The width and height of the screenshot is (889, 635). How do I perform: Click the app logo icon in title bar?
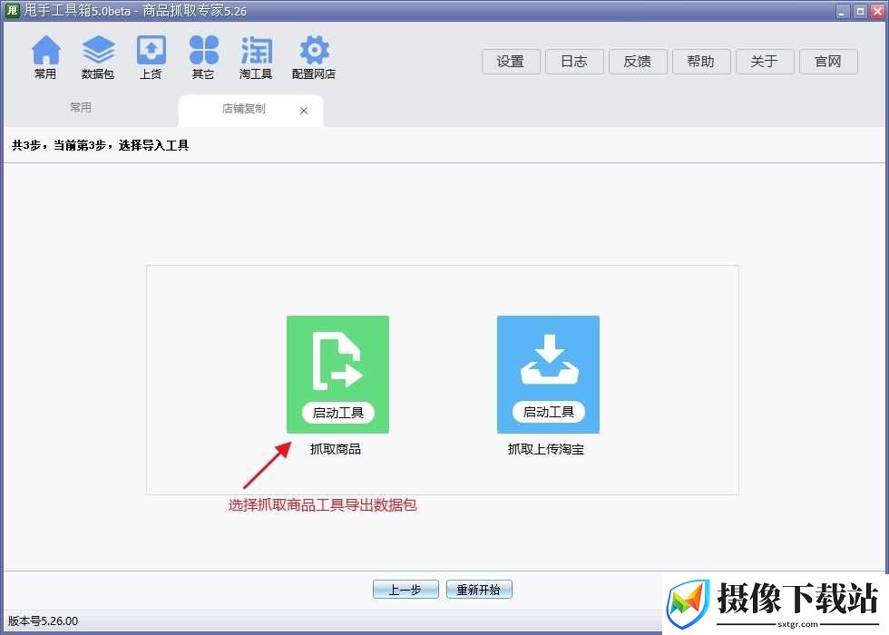coord(11,10)
